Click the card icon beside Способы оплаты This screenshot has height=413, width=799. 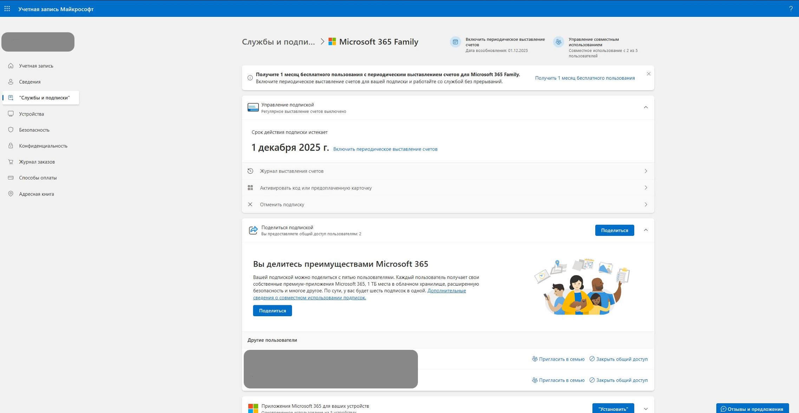point(11,178)
